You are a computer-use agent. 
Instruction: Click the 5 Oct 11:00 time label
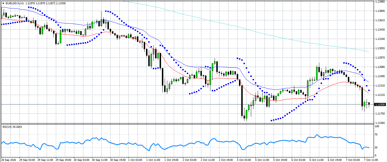pos(262,160)
